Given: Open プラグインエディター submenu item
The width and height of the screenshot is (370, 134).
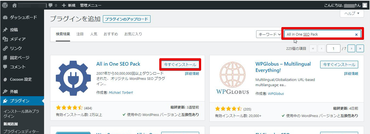Looking at the screenshot, I should tap(21, 131).
